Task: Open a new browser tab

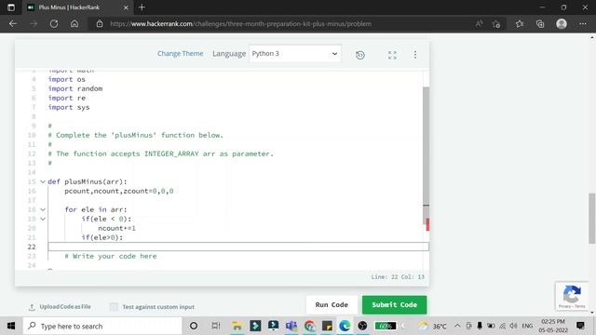Action: 142,7
